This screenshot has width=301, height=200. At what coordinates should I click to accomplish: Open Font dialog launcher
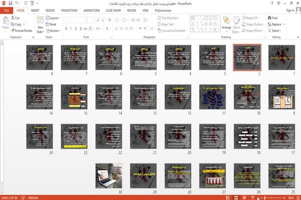click(111, 37)
